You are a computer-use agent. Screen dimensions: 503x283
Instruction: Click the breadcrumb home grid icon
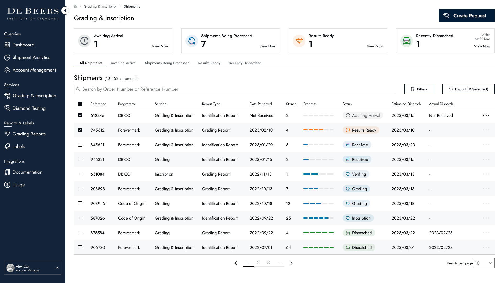76,6
